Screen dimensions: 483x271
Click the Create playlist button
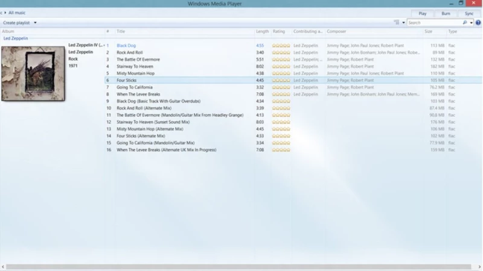pyautogui.click(x=16, y=23)
